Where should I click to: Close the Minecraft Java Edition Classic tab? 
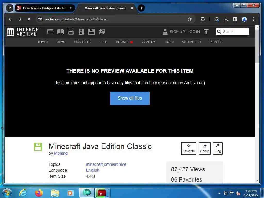pos(132,8)
